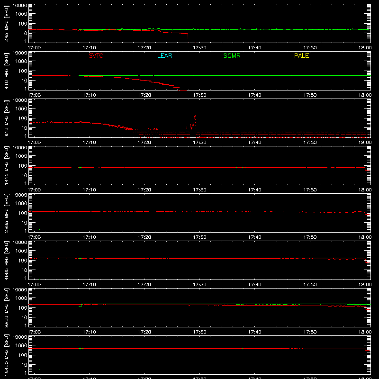This screenshot has height=379, width=379.
Task: Select the 8800 MHz [SFU] axis label
Action: click(6, 307)
